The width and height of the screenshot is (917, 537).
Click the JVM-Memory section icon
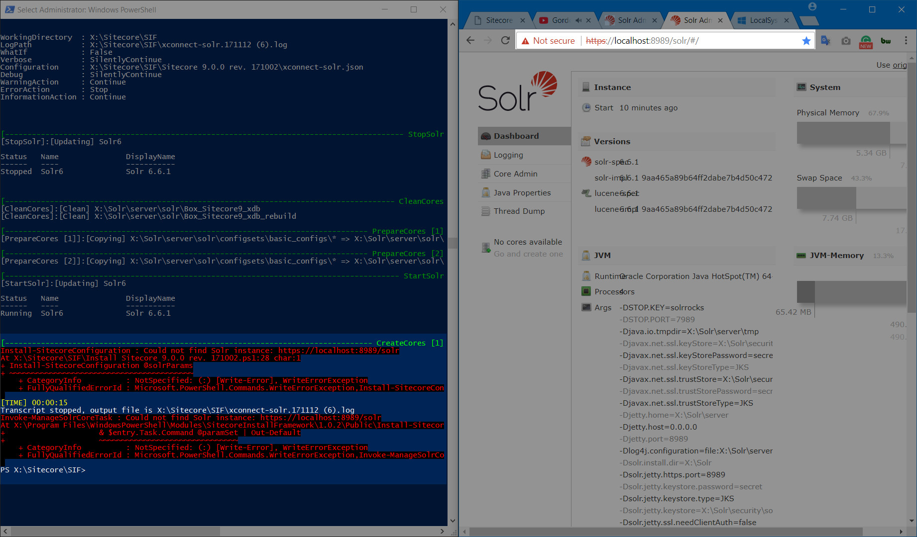pyautogui.click(x=801, y=256)
